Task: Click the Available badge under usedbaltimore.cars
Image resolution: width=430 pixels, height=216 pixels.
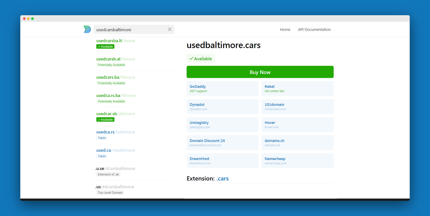Action: (x=201, y=59)
